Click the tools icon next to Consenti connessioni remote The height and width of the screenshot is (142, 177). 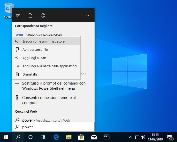tap(17, 97)
